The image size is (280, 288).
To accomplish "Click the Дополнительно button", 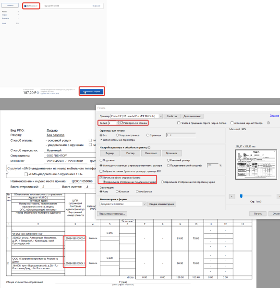I will point(193,116).
